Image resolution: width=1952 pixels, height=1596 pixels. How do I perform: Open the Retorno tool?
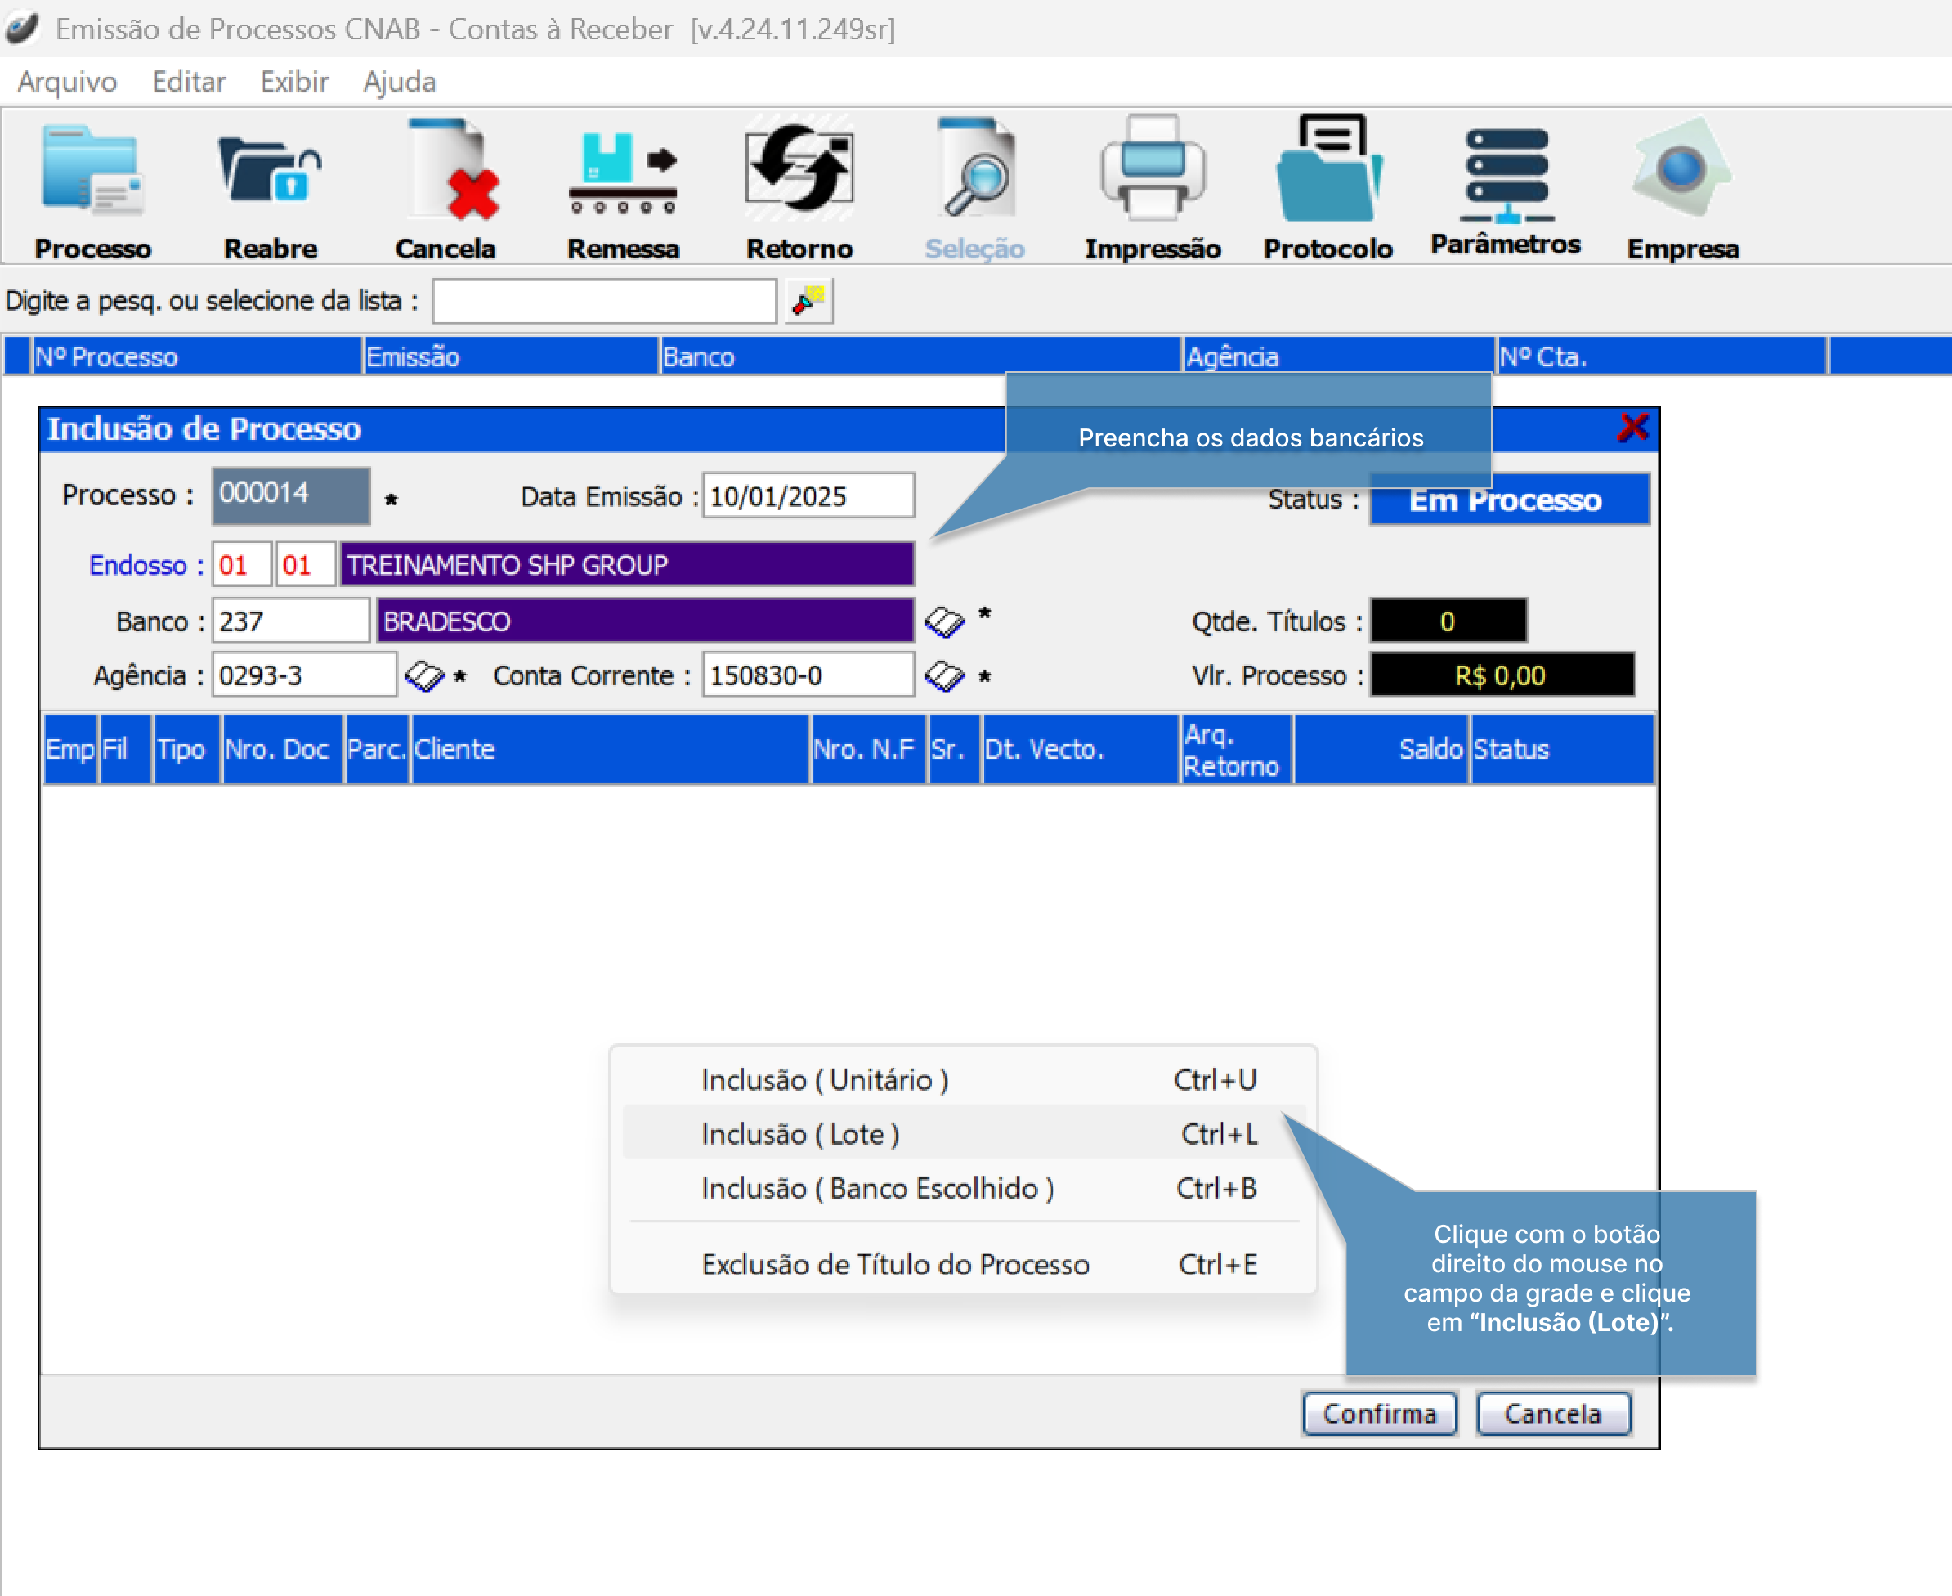point(799,172)
